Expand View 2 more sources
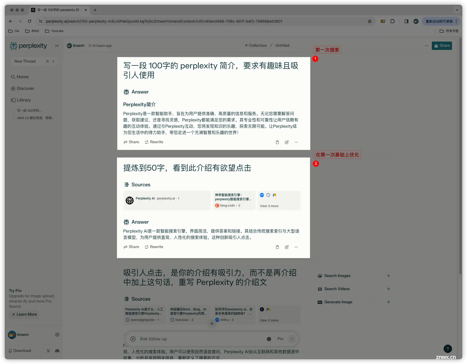Image resolution: width=467 pixels, height=364 pixels. click(279, 315)
